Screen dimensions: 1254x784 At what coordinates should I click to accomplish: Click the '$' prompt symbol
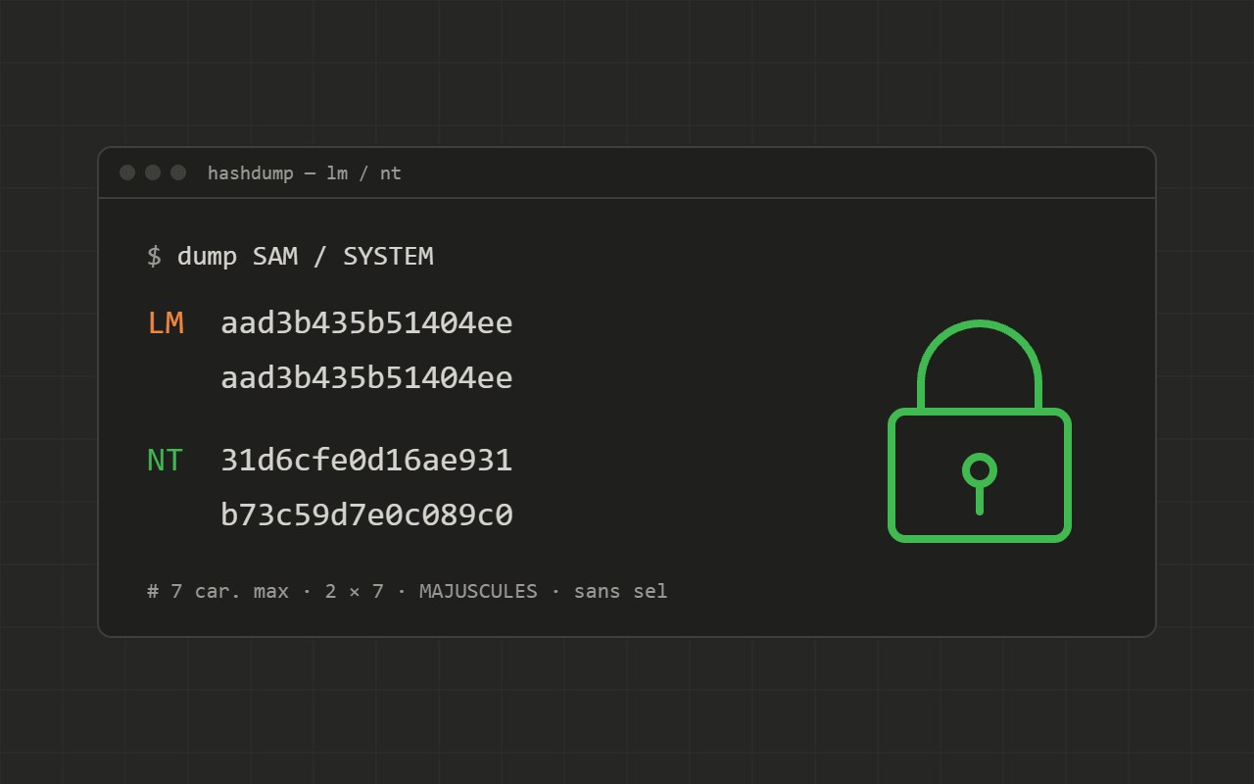coord(154,257)
